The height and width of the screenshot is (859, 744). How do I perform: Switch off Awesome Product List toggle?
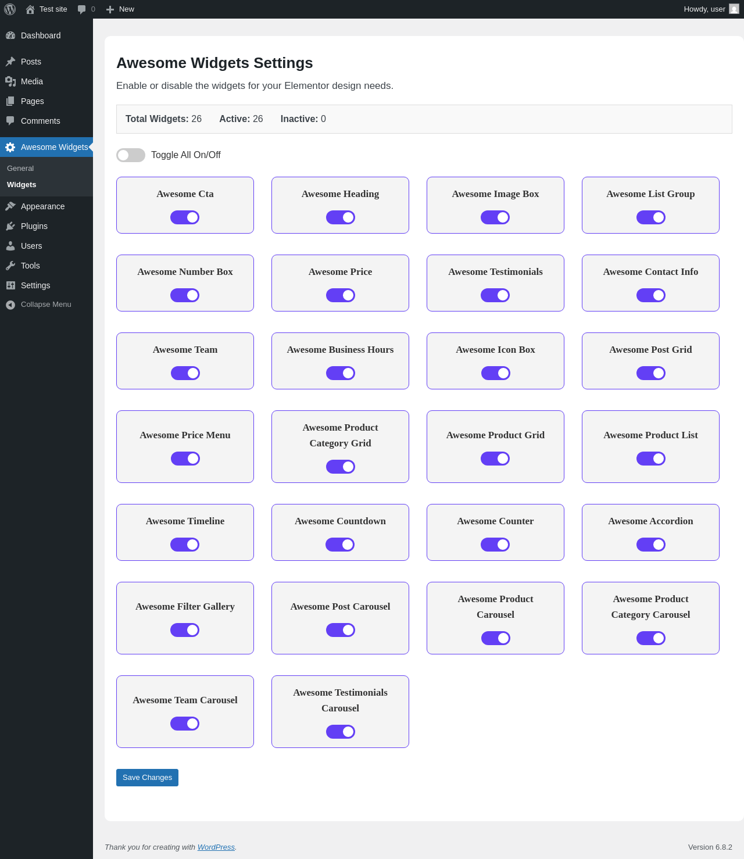[x=651, y=459]
